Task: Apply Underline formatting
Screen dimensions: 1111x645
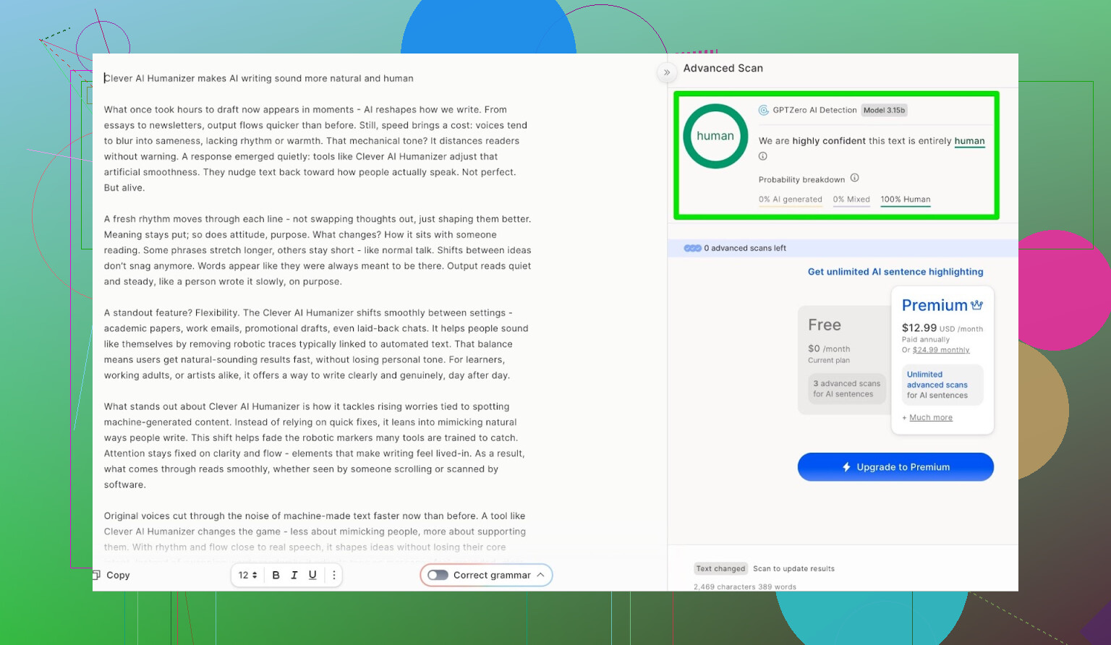Action: [312, 575]
